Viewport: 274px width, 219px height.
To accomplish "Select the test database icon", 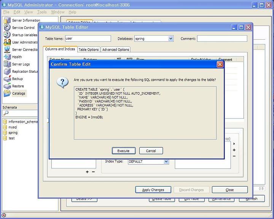I will (5, 138).
